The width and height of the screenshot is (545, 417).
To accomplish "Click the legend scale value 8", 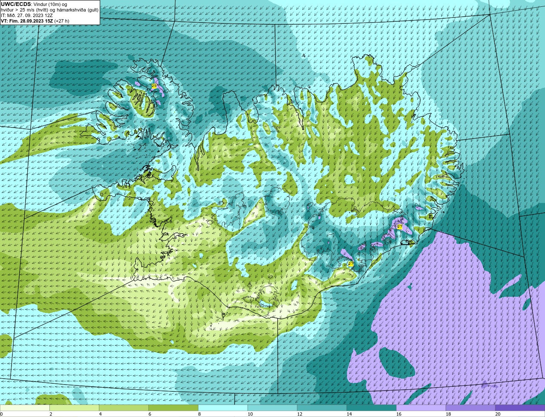I will pos(200,414).
